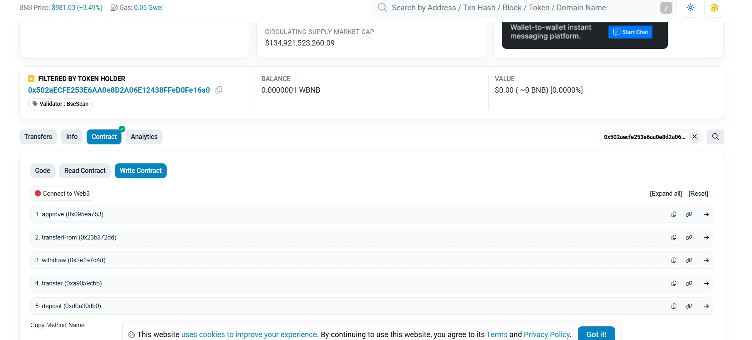The image size is (752, 340).
Task: Select market cap value $134,921,523,260.09
Action: tap(300, 43)
